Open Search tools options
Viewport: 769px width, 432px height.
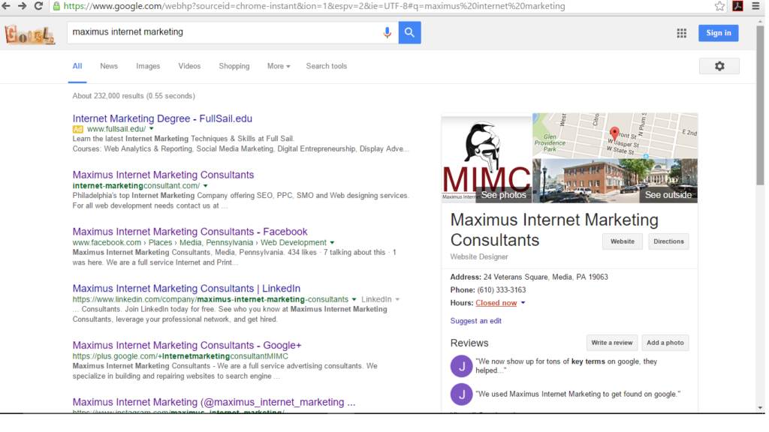click(327, 66)
